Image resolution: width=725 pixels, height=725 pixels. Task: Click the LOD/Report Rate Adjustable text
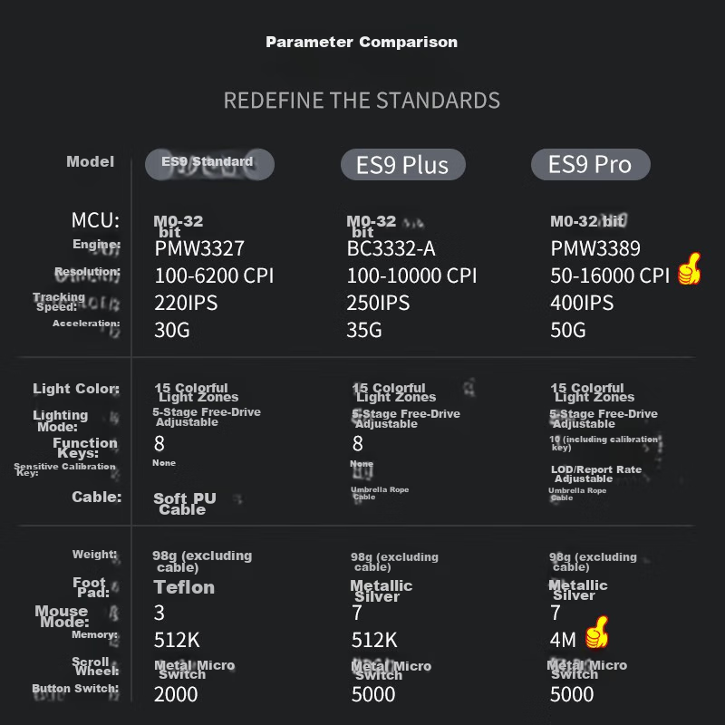click(x=595, y=473)
